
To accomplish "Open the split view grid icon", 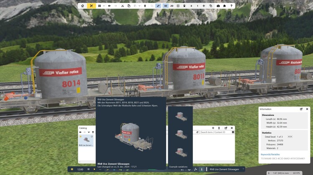I will pyautogui.click(x=178, y=6).
